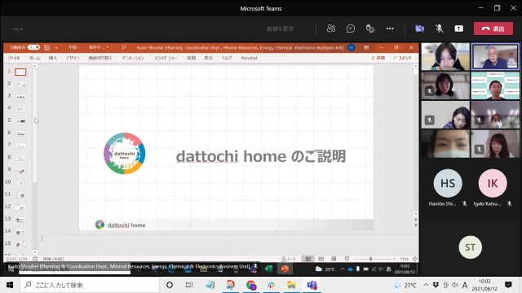Screen dimensions: 522x293
Task: Open the reactions icon in Teams toolbar
Action: click(369, 28)
